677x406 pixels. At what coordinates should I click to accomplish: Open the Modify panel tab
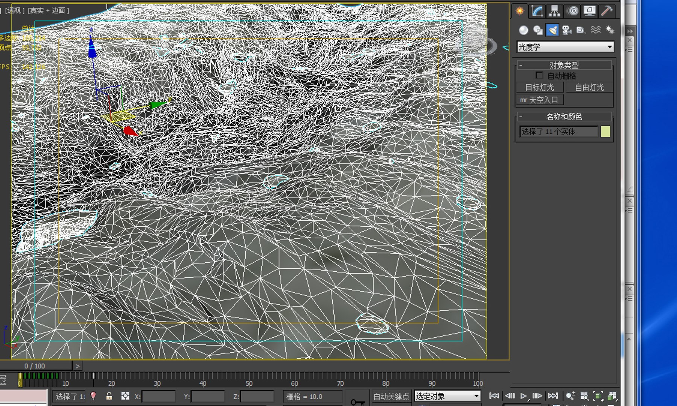pos(537,11)
